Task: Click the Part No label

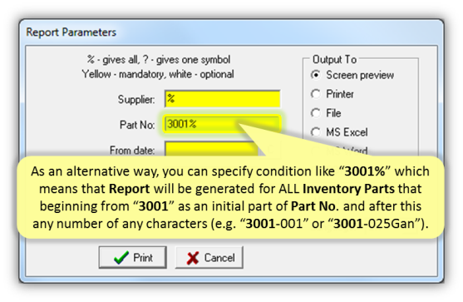Action: (137, 125)
